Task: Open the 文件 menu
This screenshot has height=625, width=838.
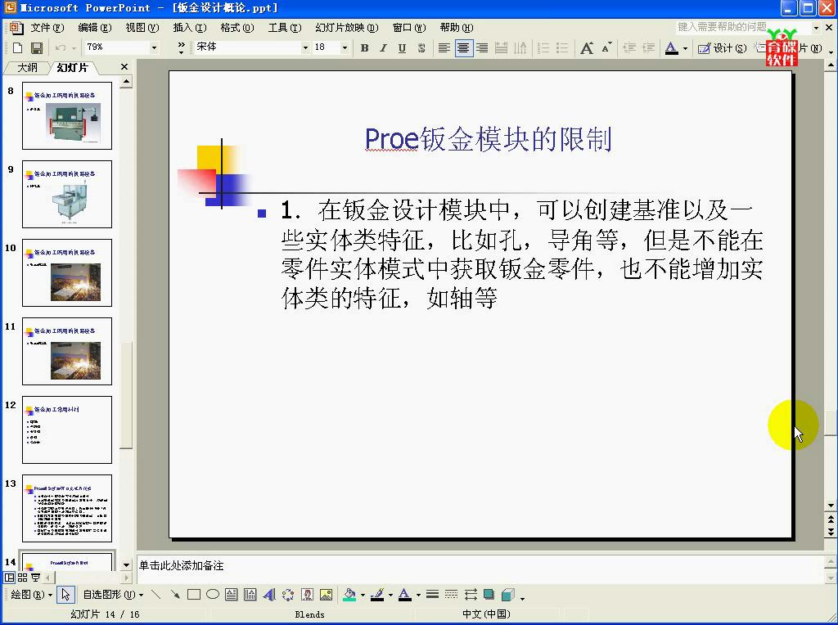Action: click(47, 28)
